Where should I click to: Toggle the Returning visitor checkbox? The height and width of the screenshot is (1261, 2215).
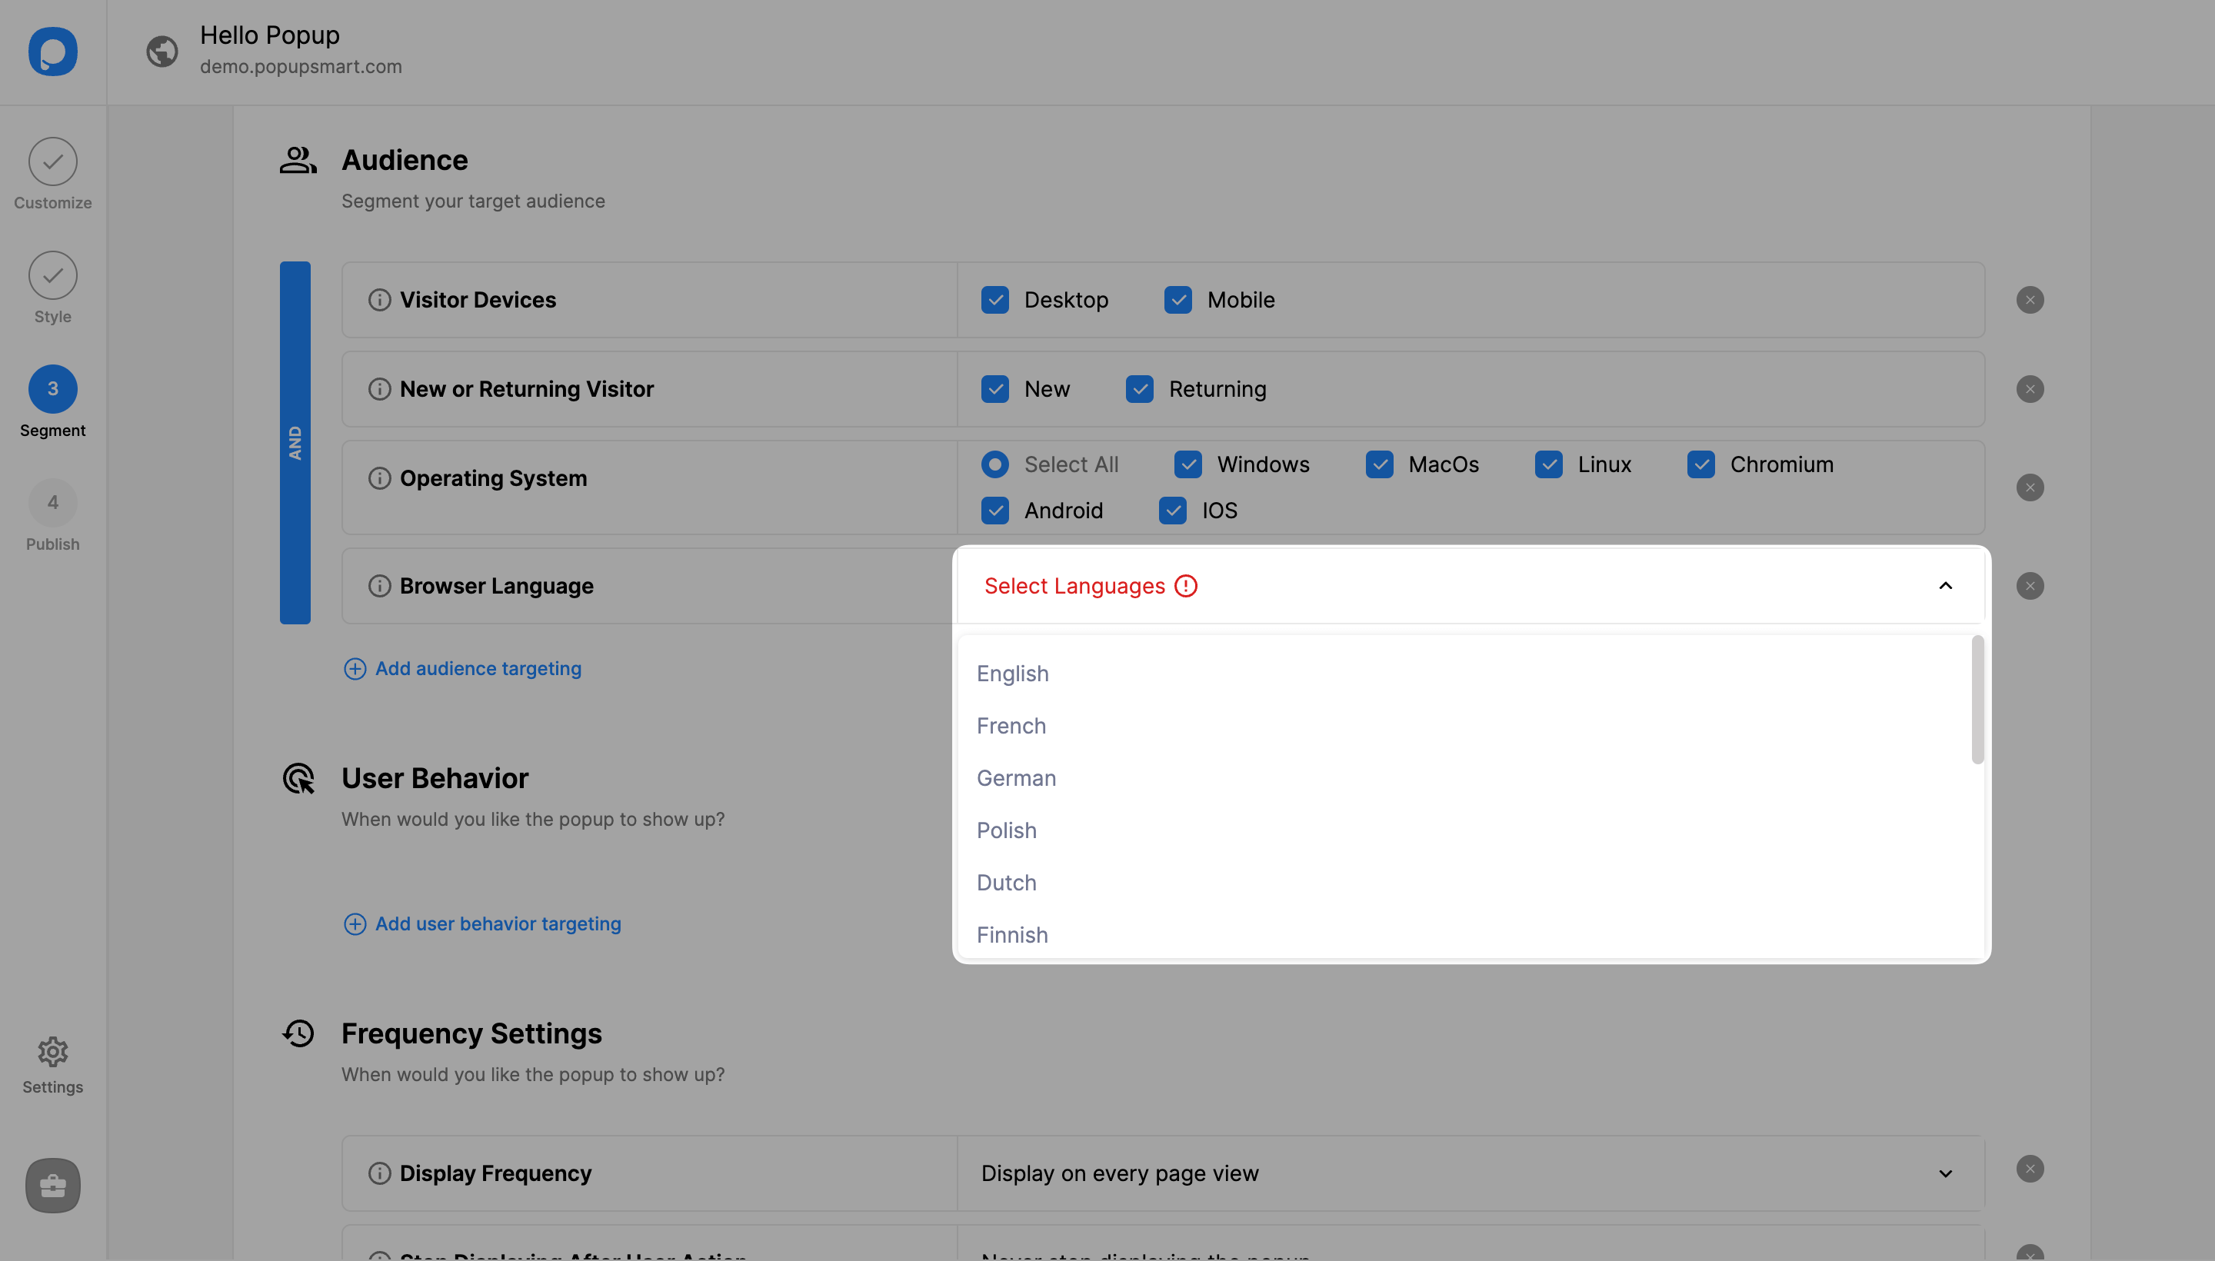click(1139, 389)
